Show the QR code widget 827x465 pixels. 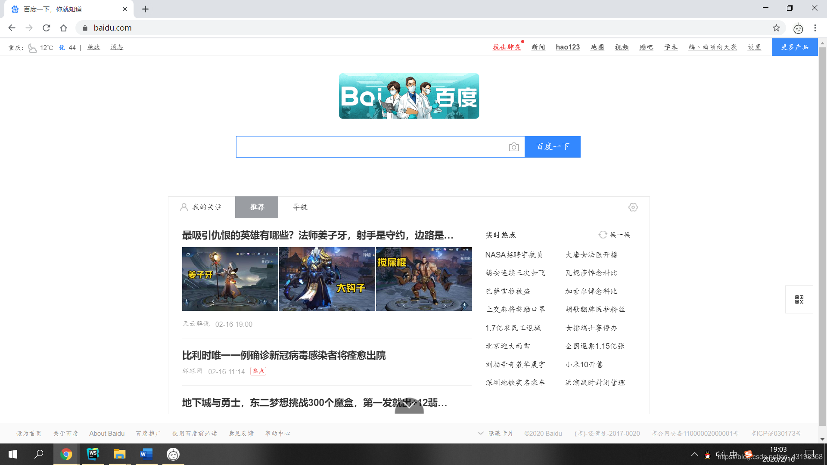coord(799,299)
